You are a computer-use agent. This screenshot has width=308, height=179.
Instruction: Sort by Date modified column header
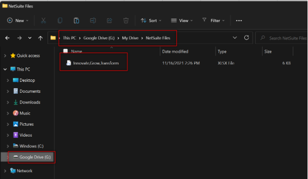(x=175, y=51)
